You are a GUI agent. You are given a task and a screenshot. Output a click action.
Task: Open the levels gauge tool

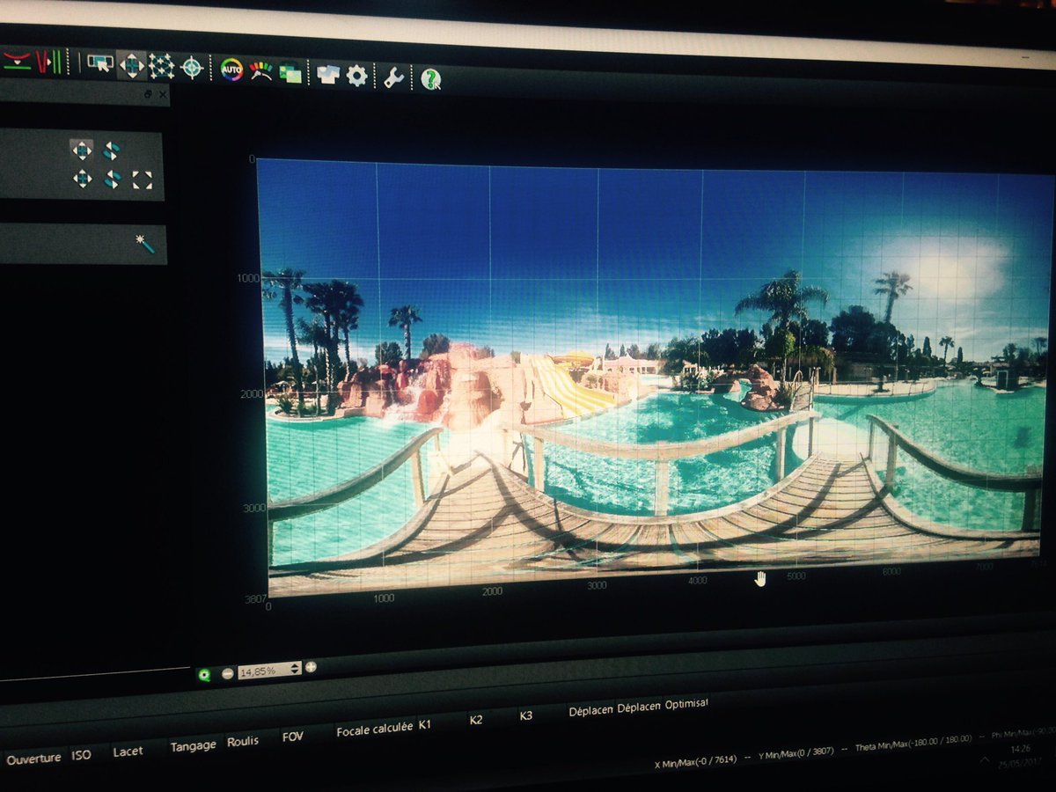coord(260,70)
